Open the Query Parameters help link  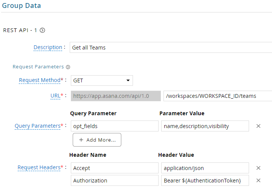37,126
